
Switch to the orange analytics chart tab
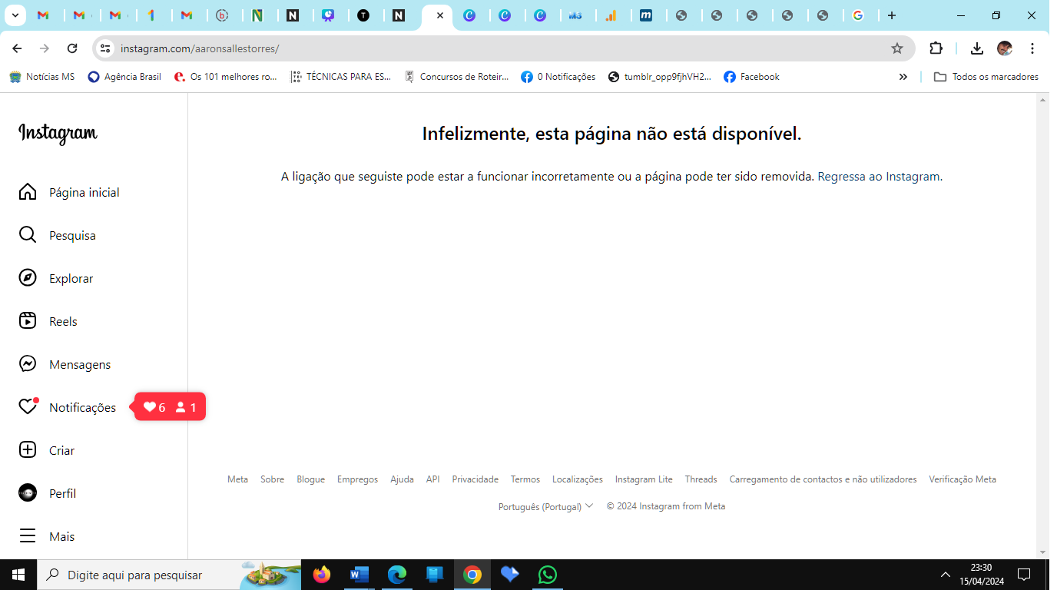(611, 15)
